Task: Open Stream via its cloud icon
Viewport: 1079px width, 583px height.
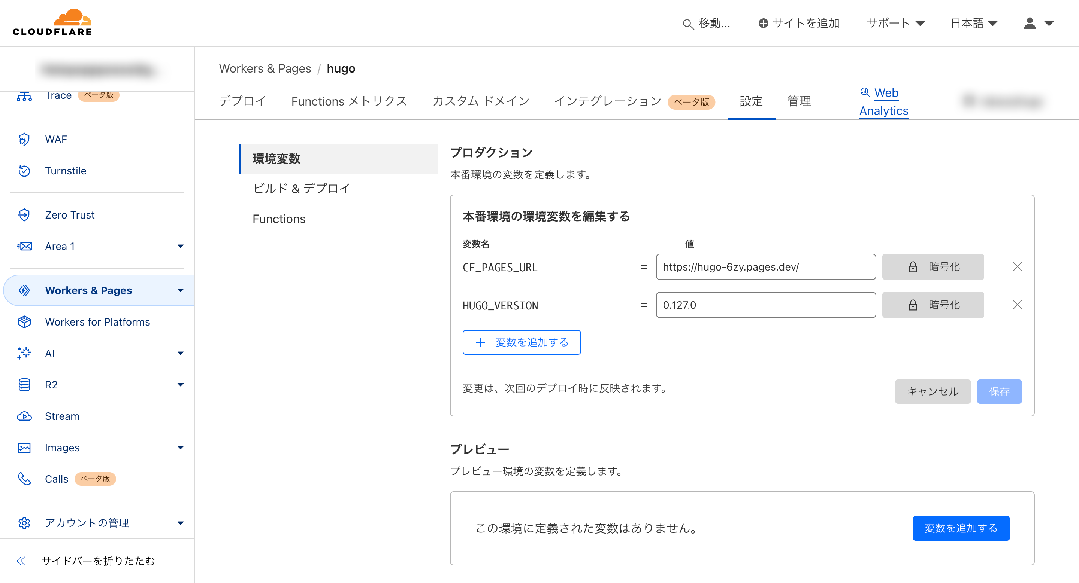Action: point(24,416)
